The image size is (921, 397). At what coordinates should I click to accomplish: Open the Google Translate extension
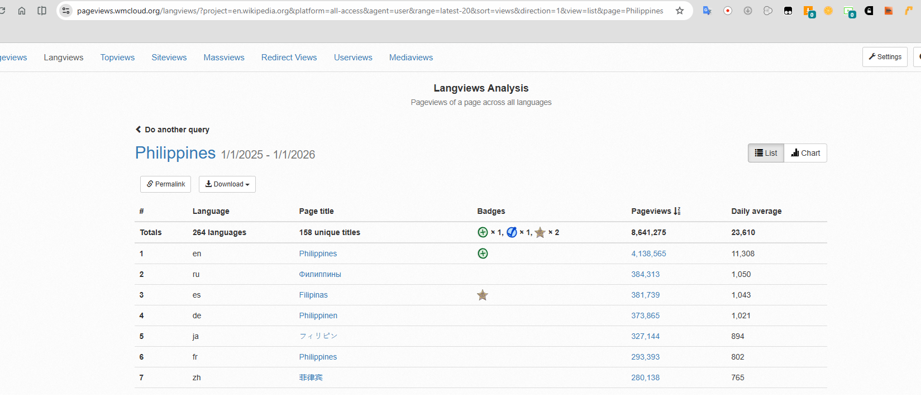[x=707, y=11]
